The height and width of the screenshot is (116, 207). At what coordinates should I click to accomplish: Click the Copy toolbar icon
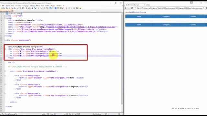click(x=20, y=8)
